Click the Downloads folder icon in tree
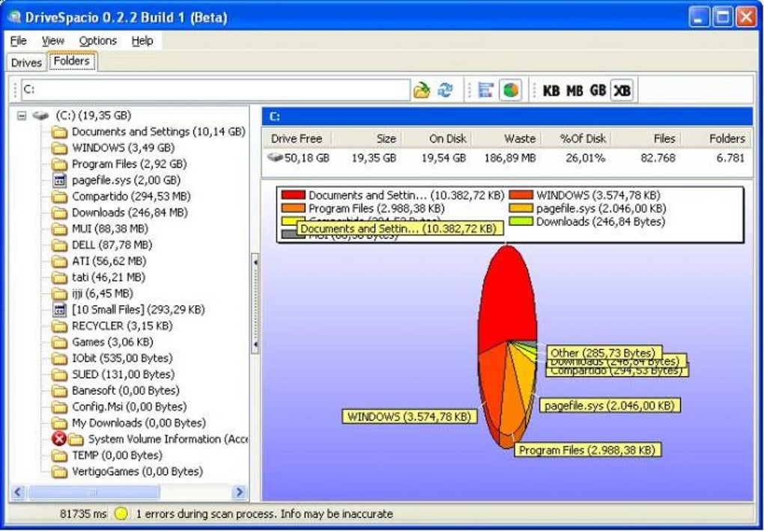Viewport: 764px width, 531px height. pyautogui.click(x=59, y=212)
